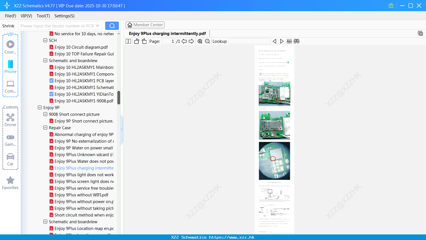Viewport: 426px width, 240px height.
Task: Rotate the page clockwise
Action: coord(144,41)
